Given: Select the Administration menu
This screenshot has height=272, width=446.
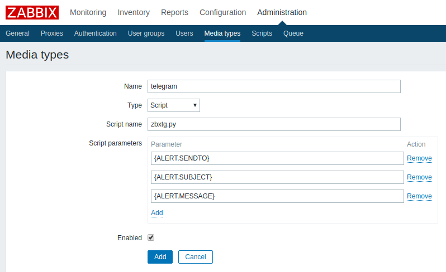Looking at the screenshot, I should (282, 12).
